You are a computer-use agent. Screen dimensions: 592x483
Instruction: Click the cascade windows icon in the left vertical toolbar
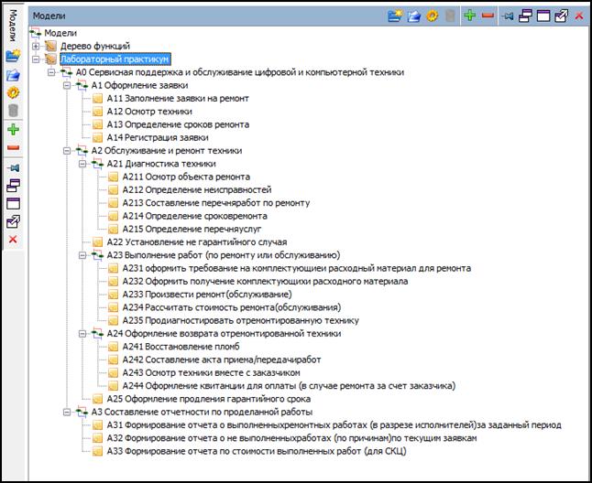(x=13, y=186)
